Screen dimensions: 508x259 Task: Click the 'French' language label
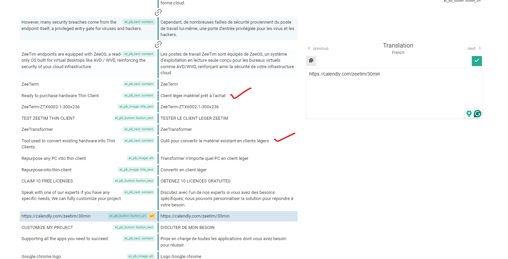(x=398, y=53)
